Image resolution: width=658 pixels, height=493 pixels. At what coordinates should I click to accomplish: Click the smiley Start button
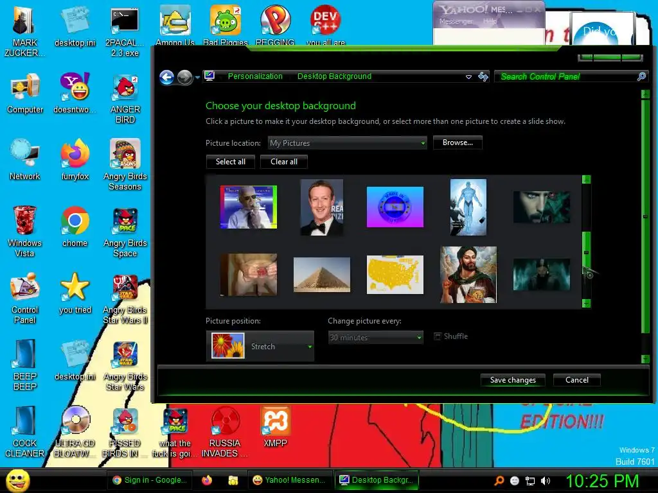[17, 481]
